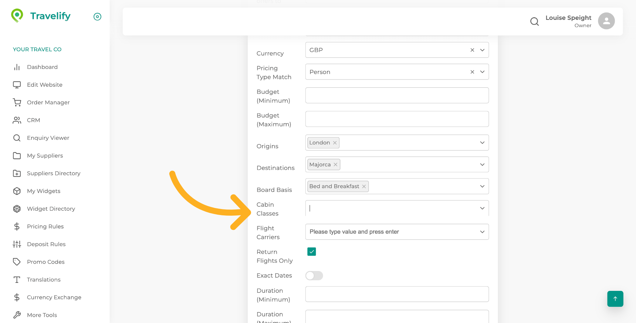Expand the Cabin Classes dropdown
Image resolution: width=636 pixels, height=323 pixels.
(482, 208)
